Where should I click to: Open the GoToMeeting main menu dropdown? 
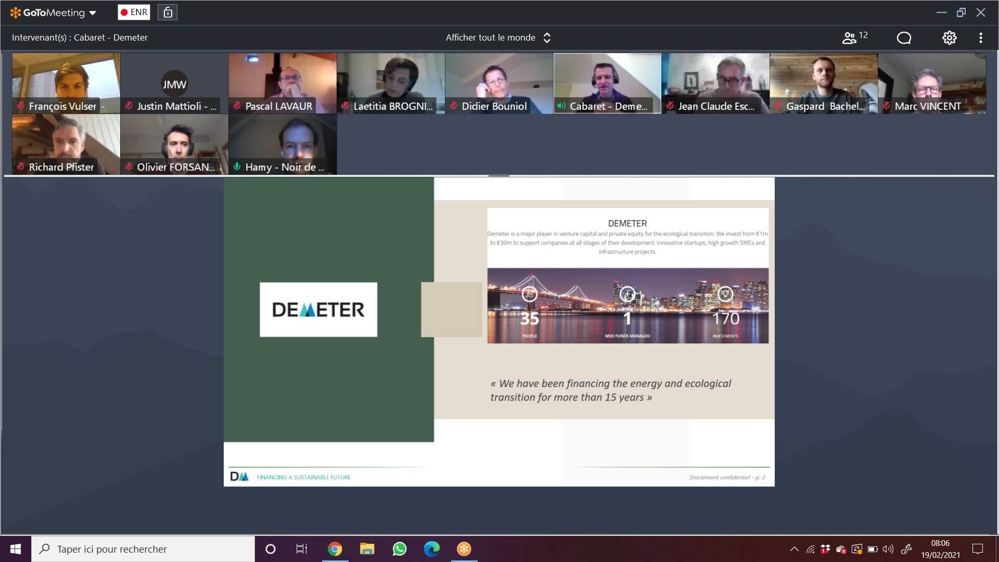point(53,12)
